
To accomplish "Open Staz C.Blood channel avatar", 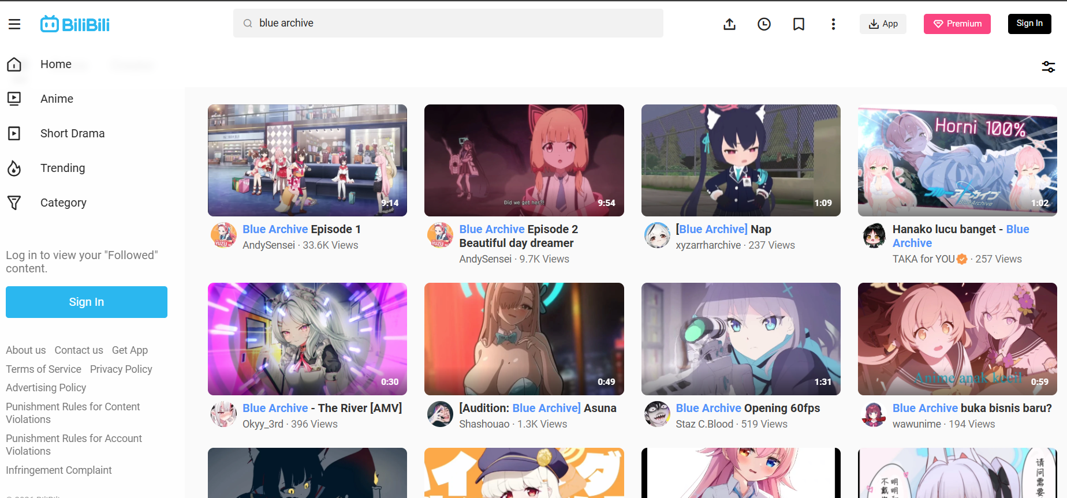I will coord(658,414).
